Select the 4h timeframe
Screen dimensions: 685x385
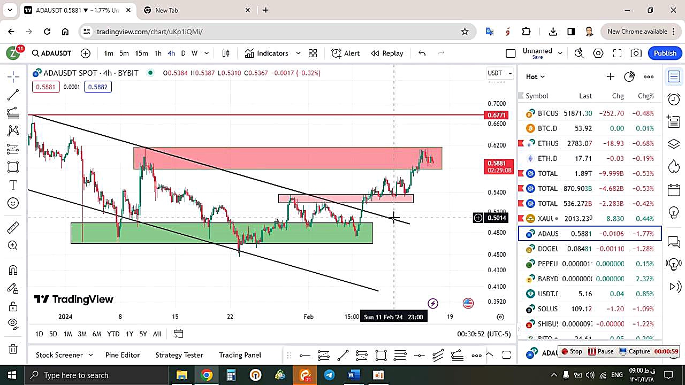(171, 53)
